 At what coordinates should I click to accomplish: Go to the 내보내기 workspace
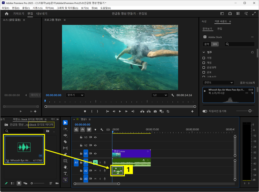coord(42,14)
